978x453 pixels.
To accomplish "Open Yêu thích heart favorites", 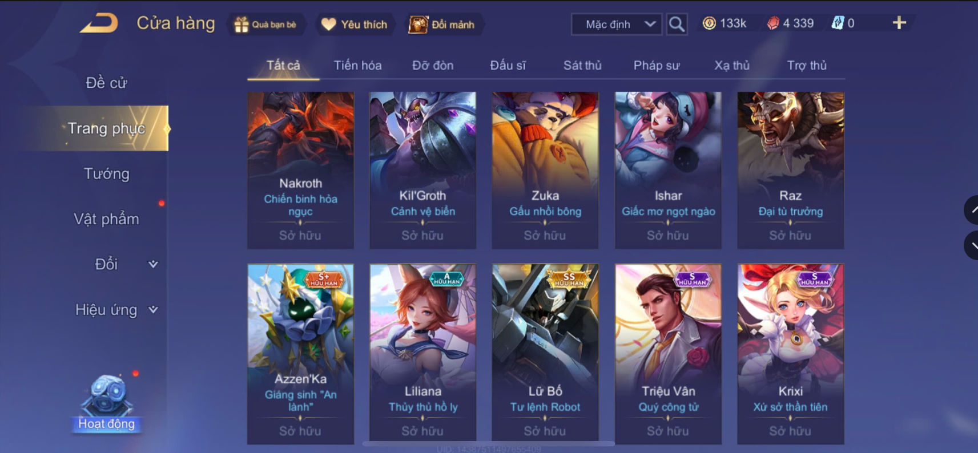I will (354, 25).
